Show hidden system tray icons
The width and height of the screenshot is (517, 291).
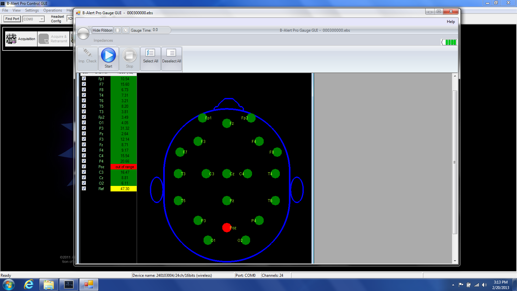coord(453,285)
